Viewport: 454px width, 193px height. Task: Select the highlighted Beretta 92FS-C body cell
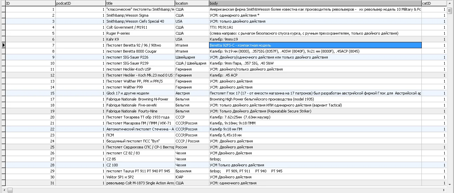click(x=315, y=45)
